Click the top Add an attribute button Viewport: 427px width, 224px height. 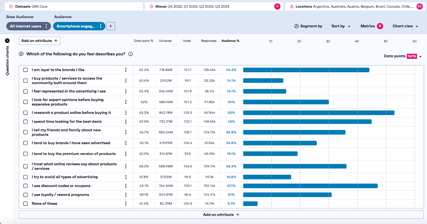pos(39,41)
